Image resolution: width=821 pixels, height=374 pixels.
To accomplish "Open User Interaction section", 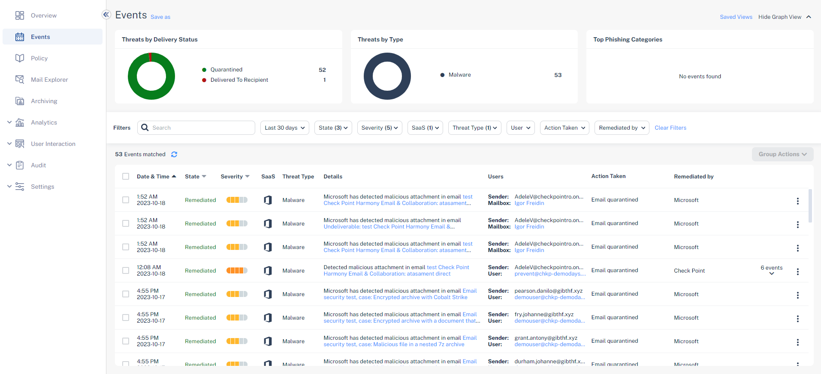I will [x=53, y=144].
